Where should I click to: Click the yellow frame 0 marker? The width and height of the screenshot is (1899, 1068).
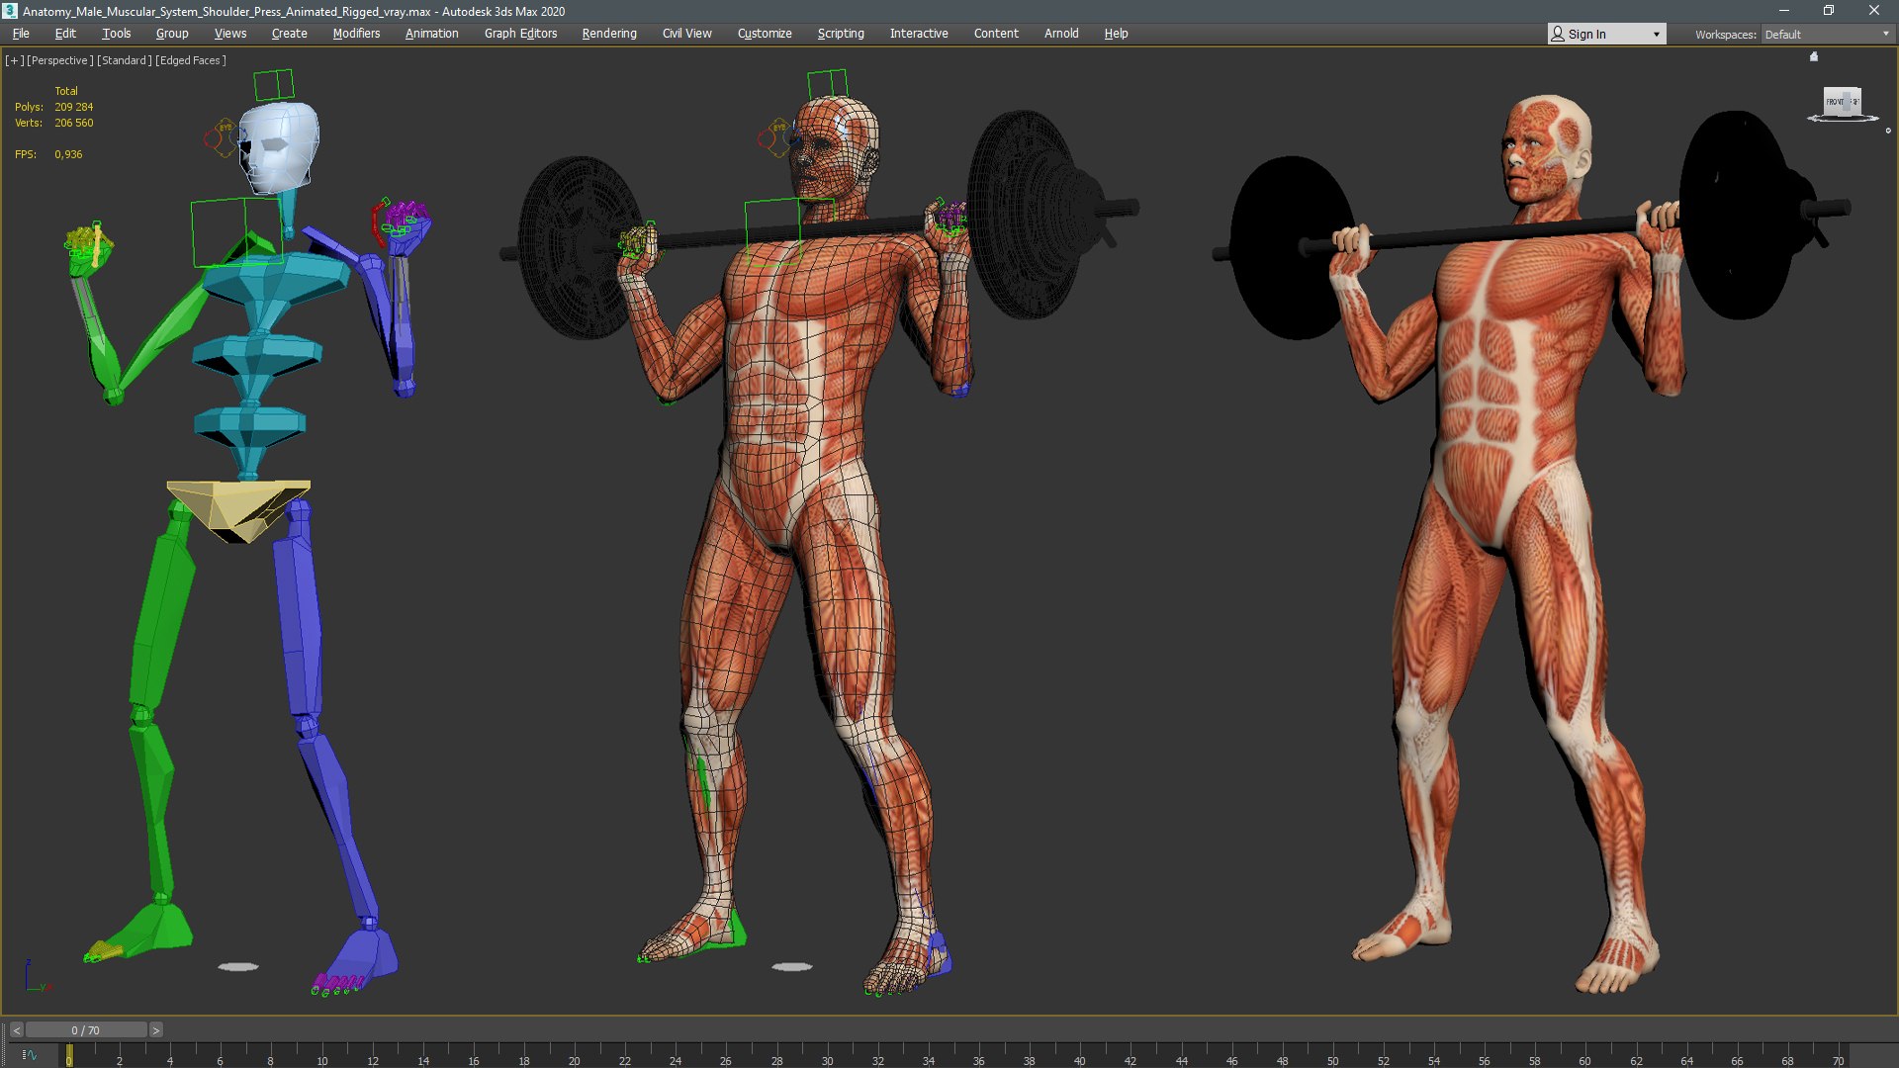coord(68,1055)
